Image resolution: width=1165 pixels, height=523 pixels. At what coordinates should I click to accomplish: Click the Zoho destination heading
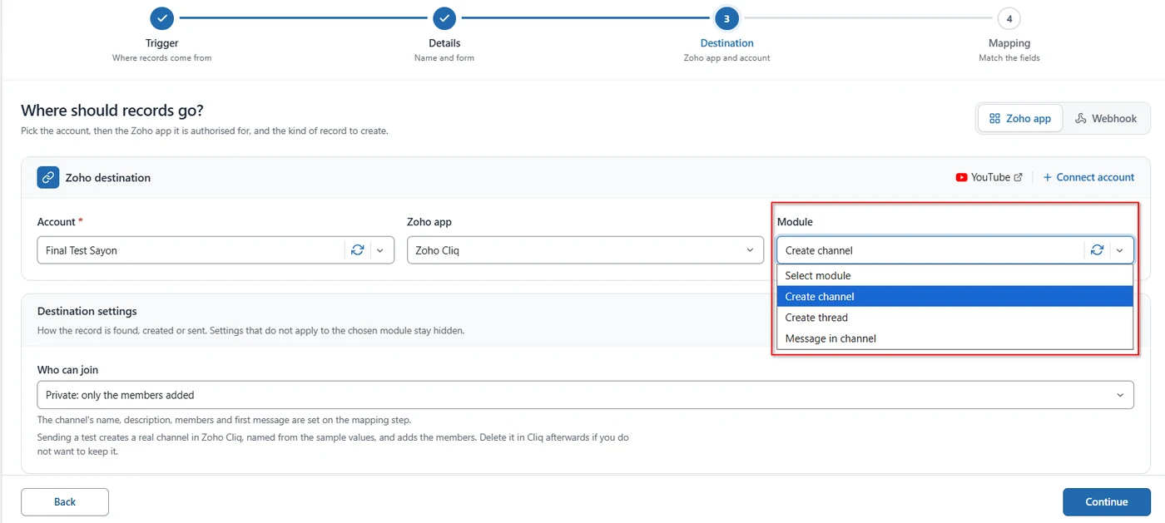[x=108, y=177]
